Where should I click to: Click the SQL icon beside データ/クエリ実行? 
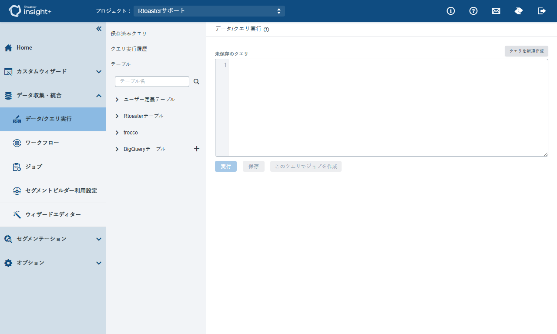(x=17, y=119)
